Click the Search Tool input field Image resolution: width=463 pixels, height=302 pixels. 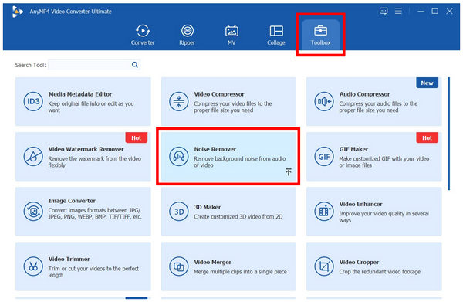(x=94, y=65)
